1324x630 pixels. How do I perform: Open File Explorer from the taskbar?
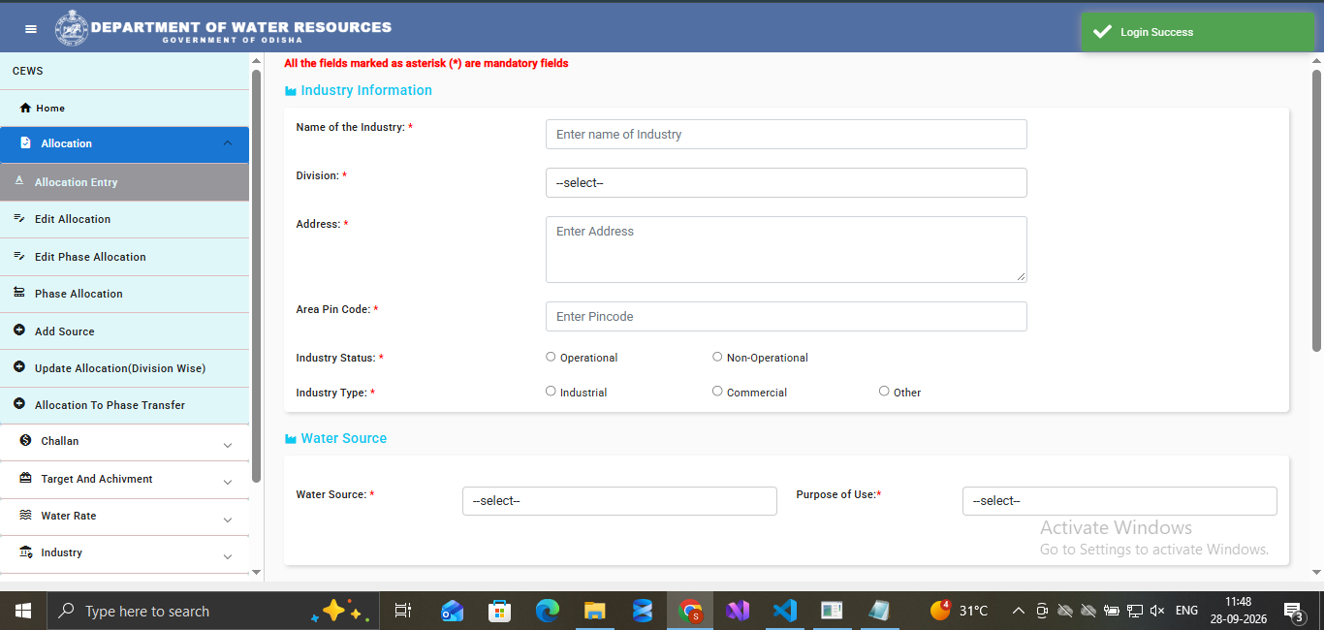[x=595, y=611]
